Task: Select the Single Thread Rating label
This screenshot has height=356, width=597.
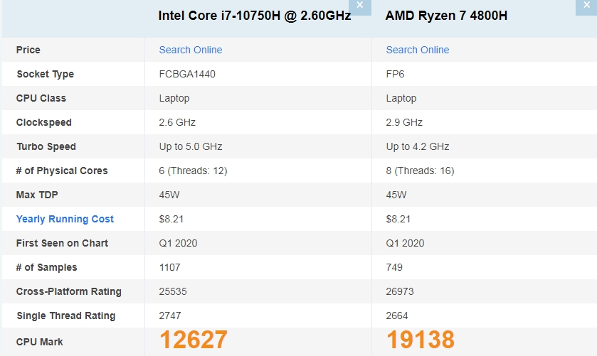Action: [x=65, y=315]
